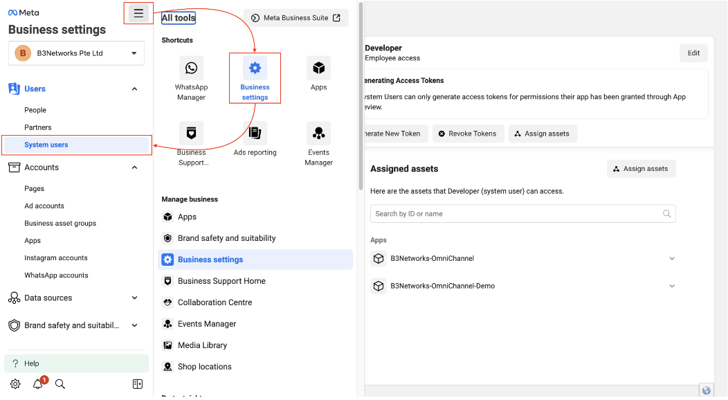The height and width of the screenshot is (400, 728).
Task: Click the All tools panel scrollbar
Action: click(x=361, y=95)
